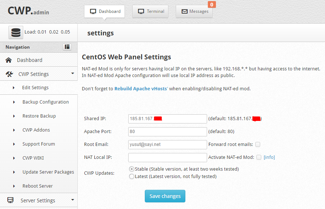Expand the Server Settings menu arrow
The width and height of the screenshot is (325, 209).
pyautogui.click(x=73, y=200)
